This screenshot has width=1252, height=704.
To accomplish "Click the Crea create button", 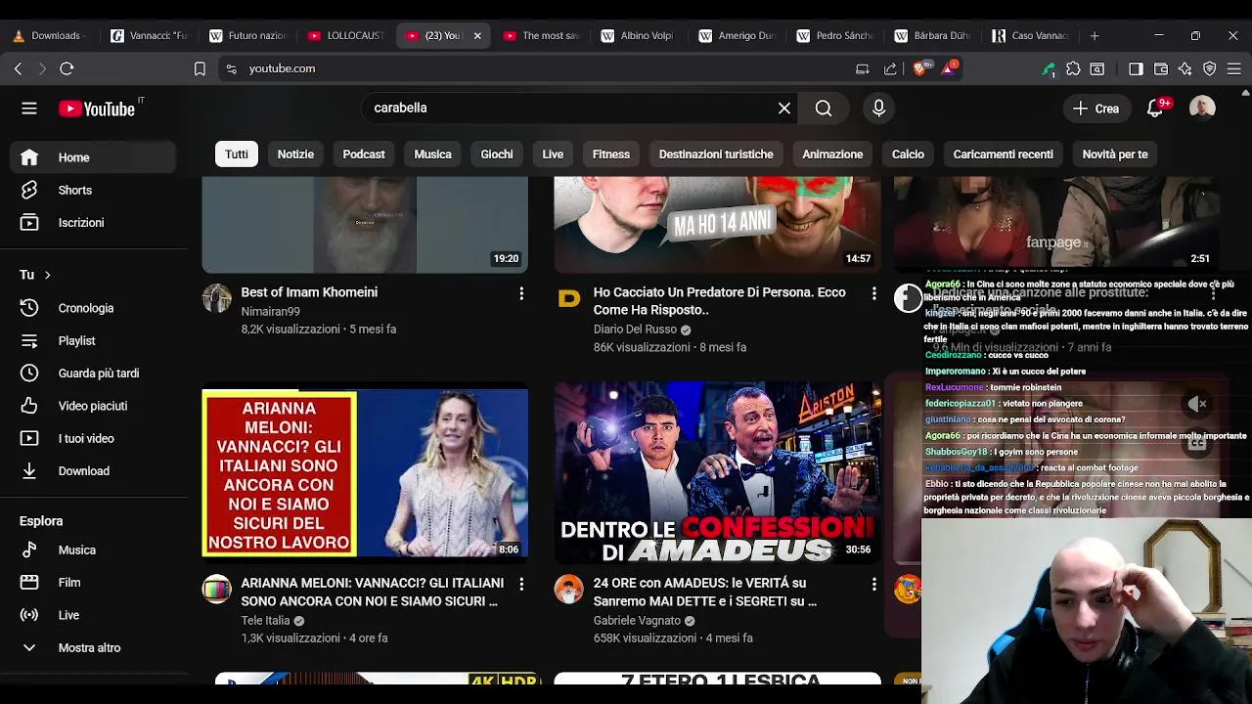I will [1095, 109].
